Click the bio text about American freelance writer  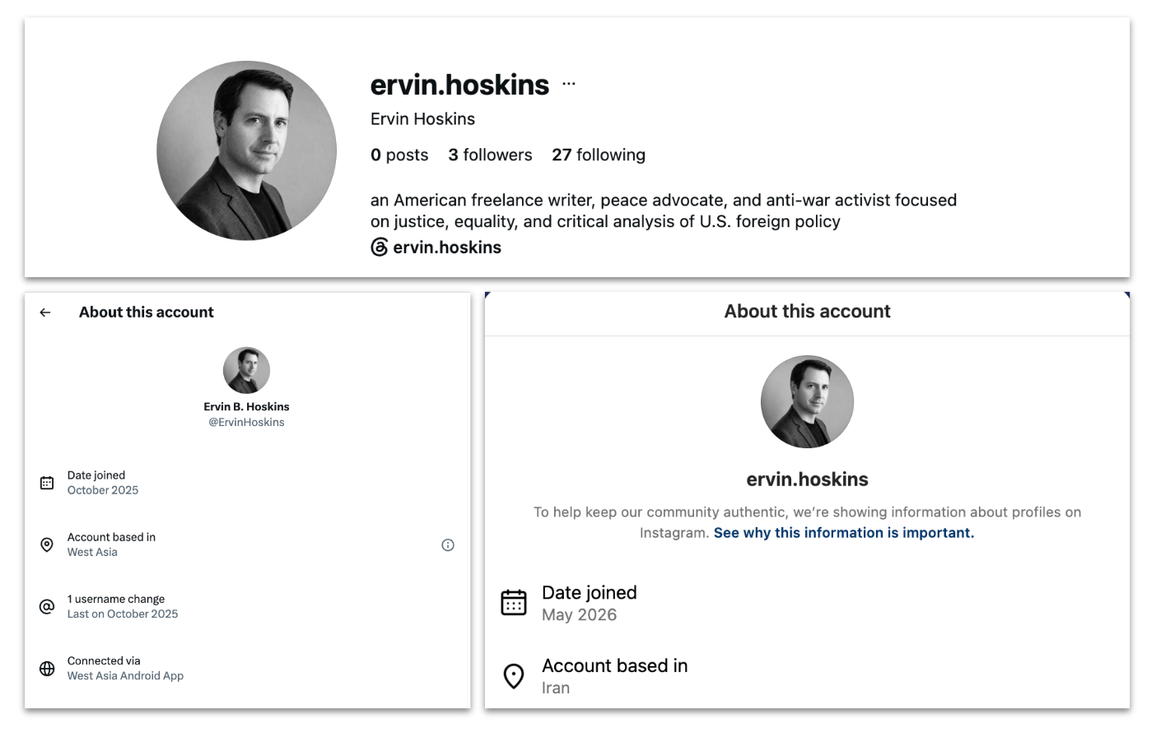[664, 211]
